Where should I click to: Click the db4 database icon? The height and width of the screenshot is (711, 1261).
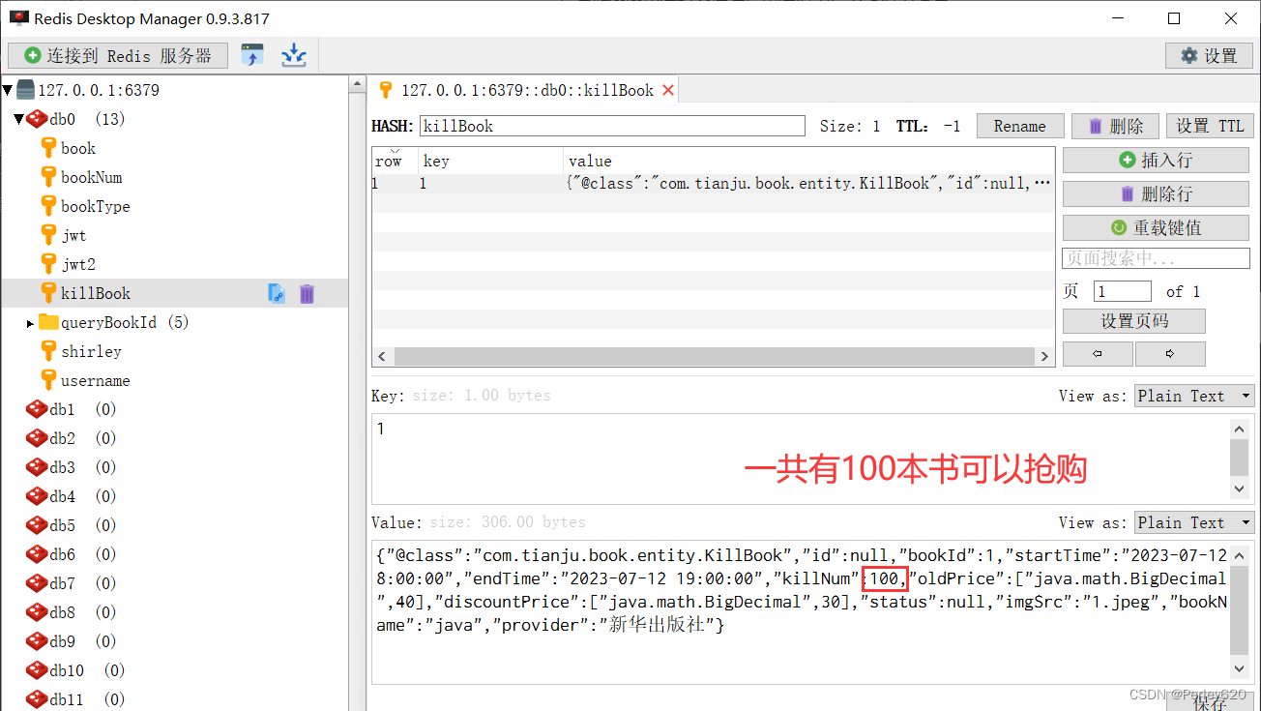pos(37,496)
